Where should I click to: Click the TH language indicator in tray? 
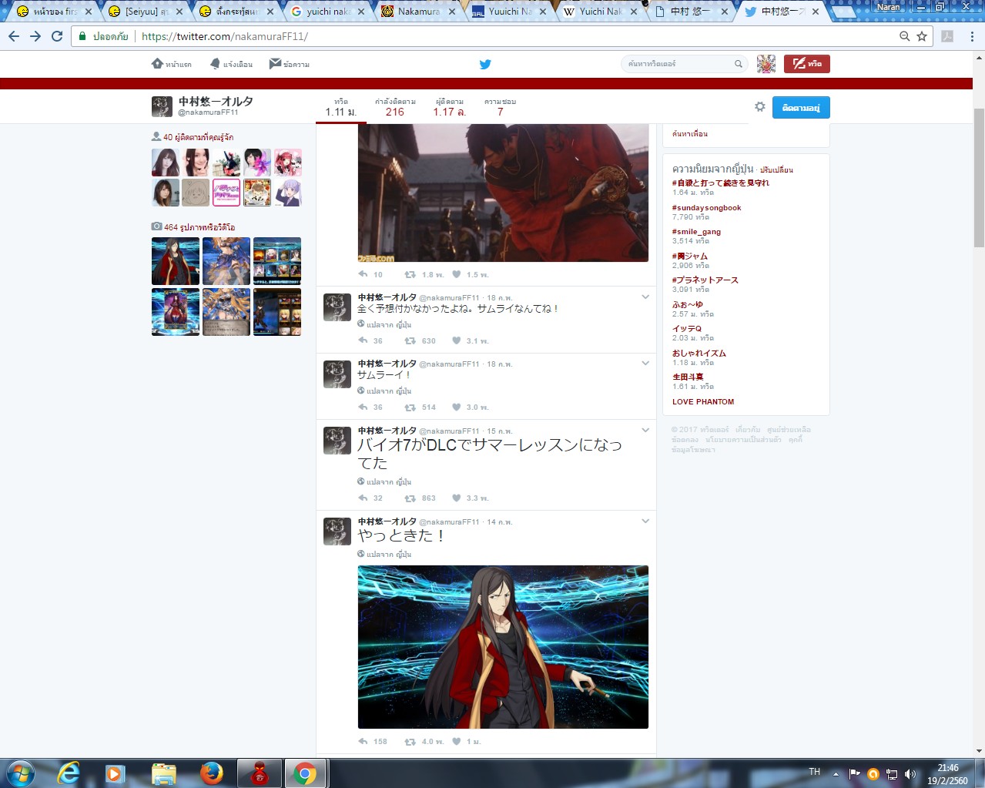click(814, 772)
